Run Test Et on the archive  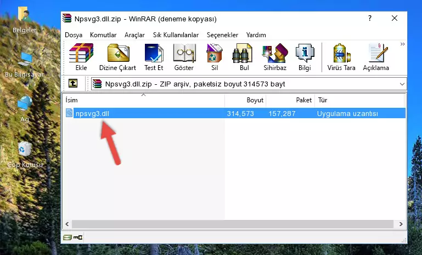pyautogui.click(x=154, y=57)
